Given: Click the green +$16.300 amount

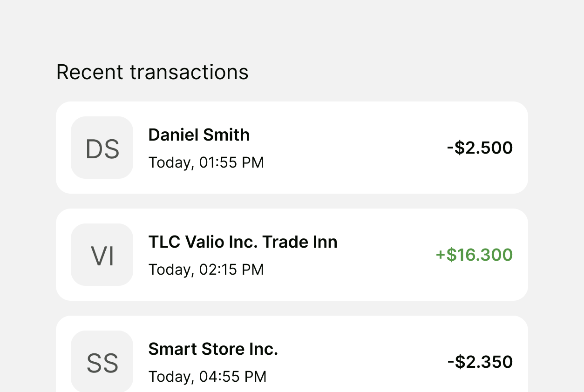Looking at the screenshot, I should coord(474,255).
